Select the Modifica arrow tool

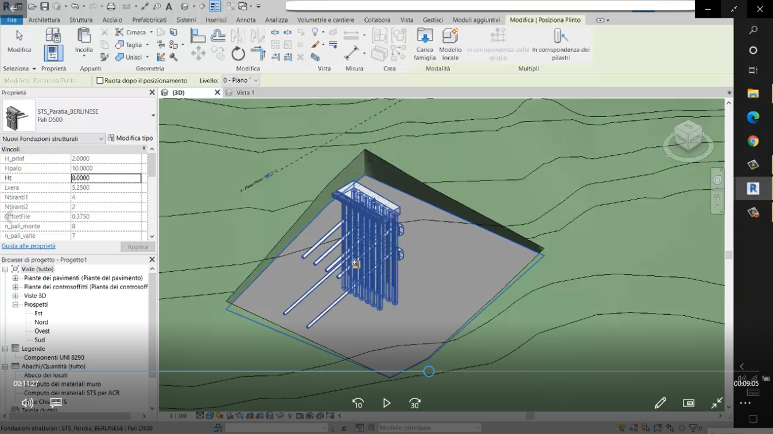[19, 37]
